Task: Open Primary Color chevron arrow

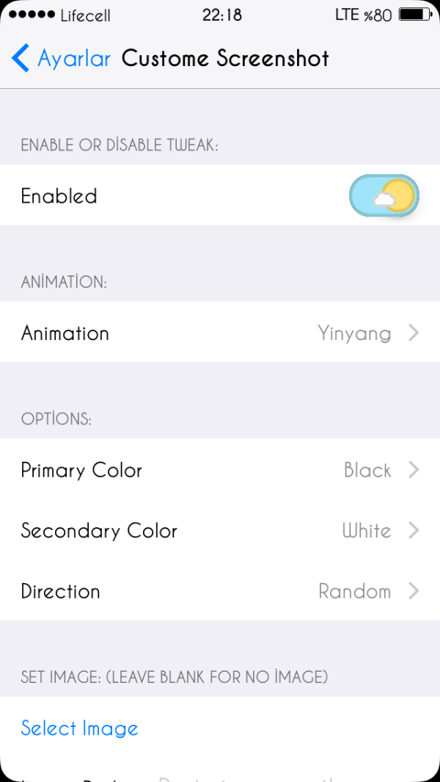Action: click(x=414, y=470)
